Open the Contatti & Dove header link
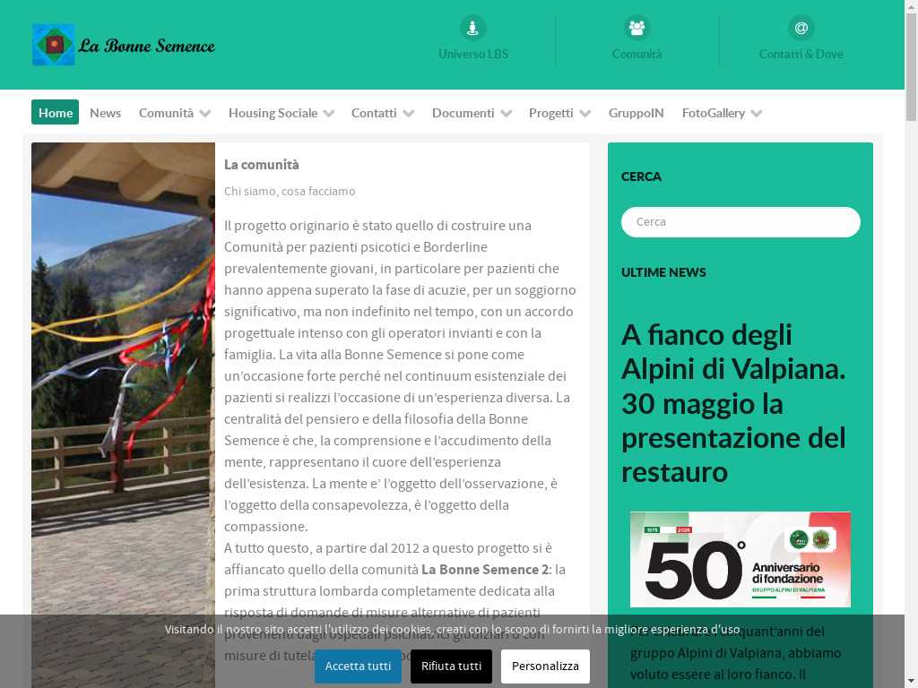The width and height of the screenshot is (918, 688). pos(801,54)
